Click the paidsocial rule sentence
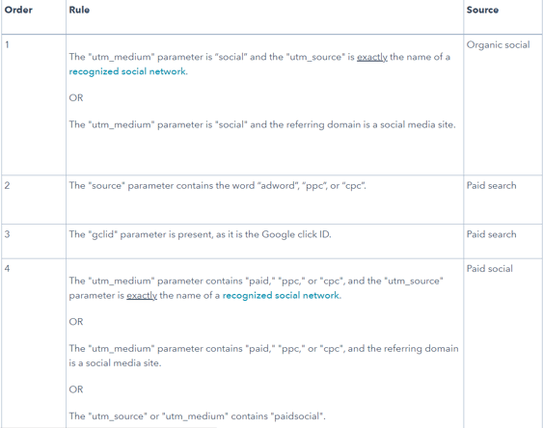The height and width of the screenshot is (428, 543). coord(197,415)
